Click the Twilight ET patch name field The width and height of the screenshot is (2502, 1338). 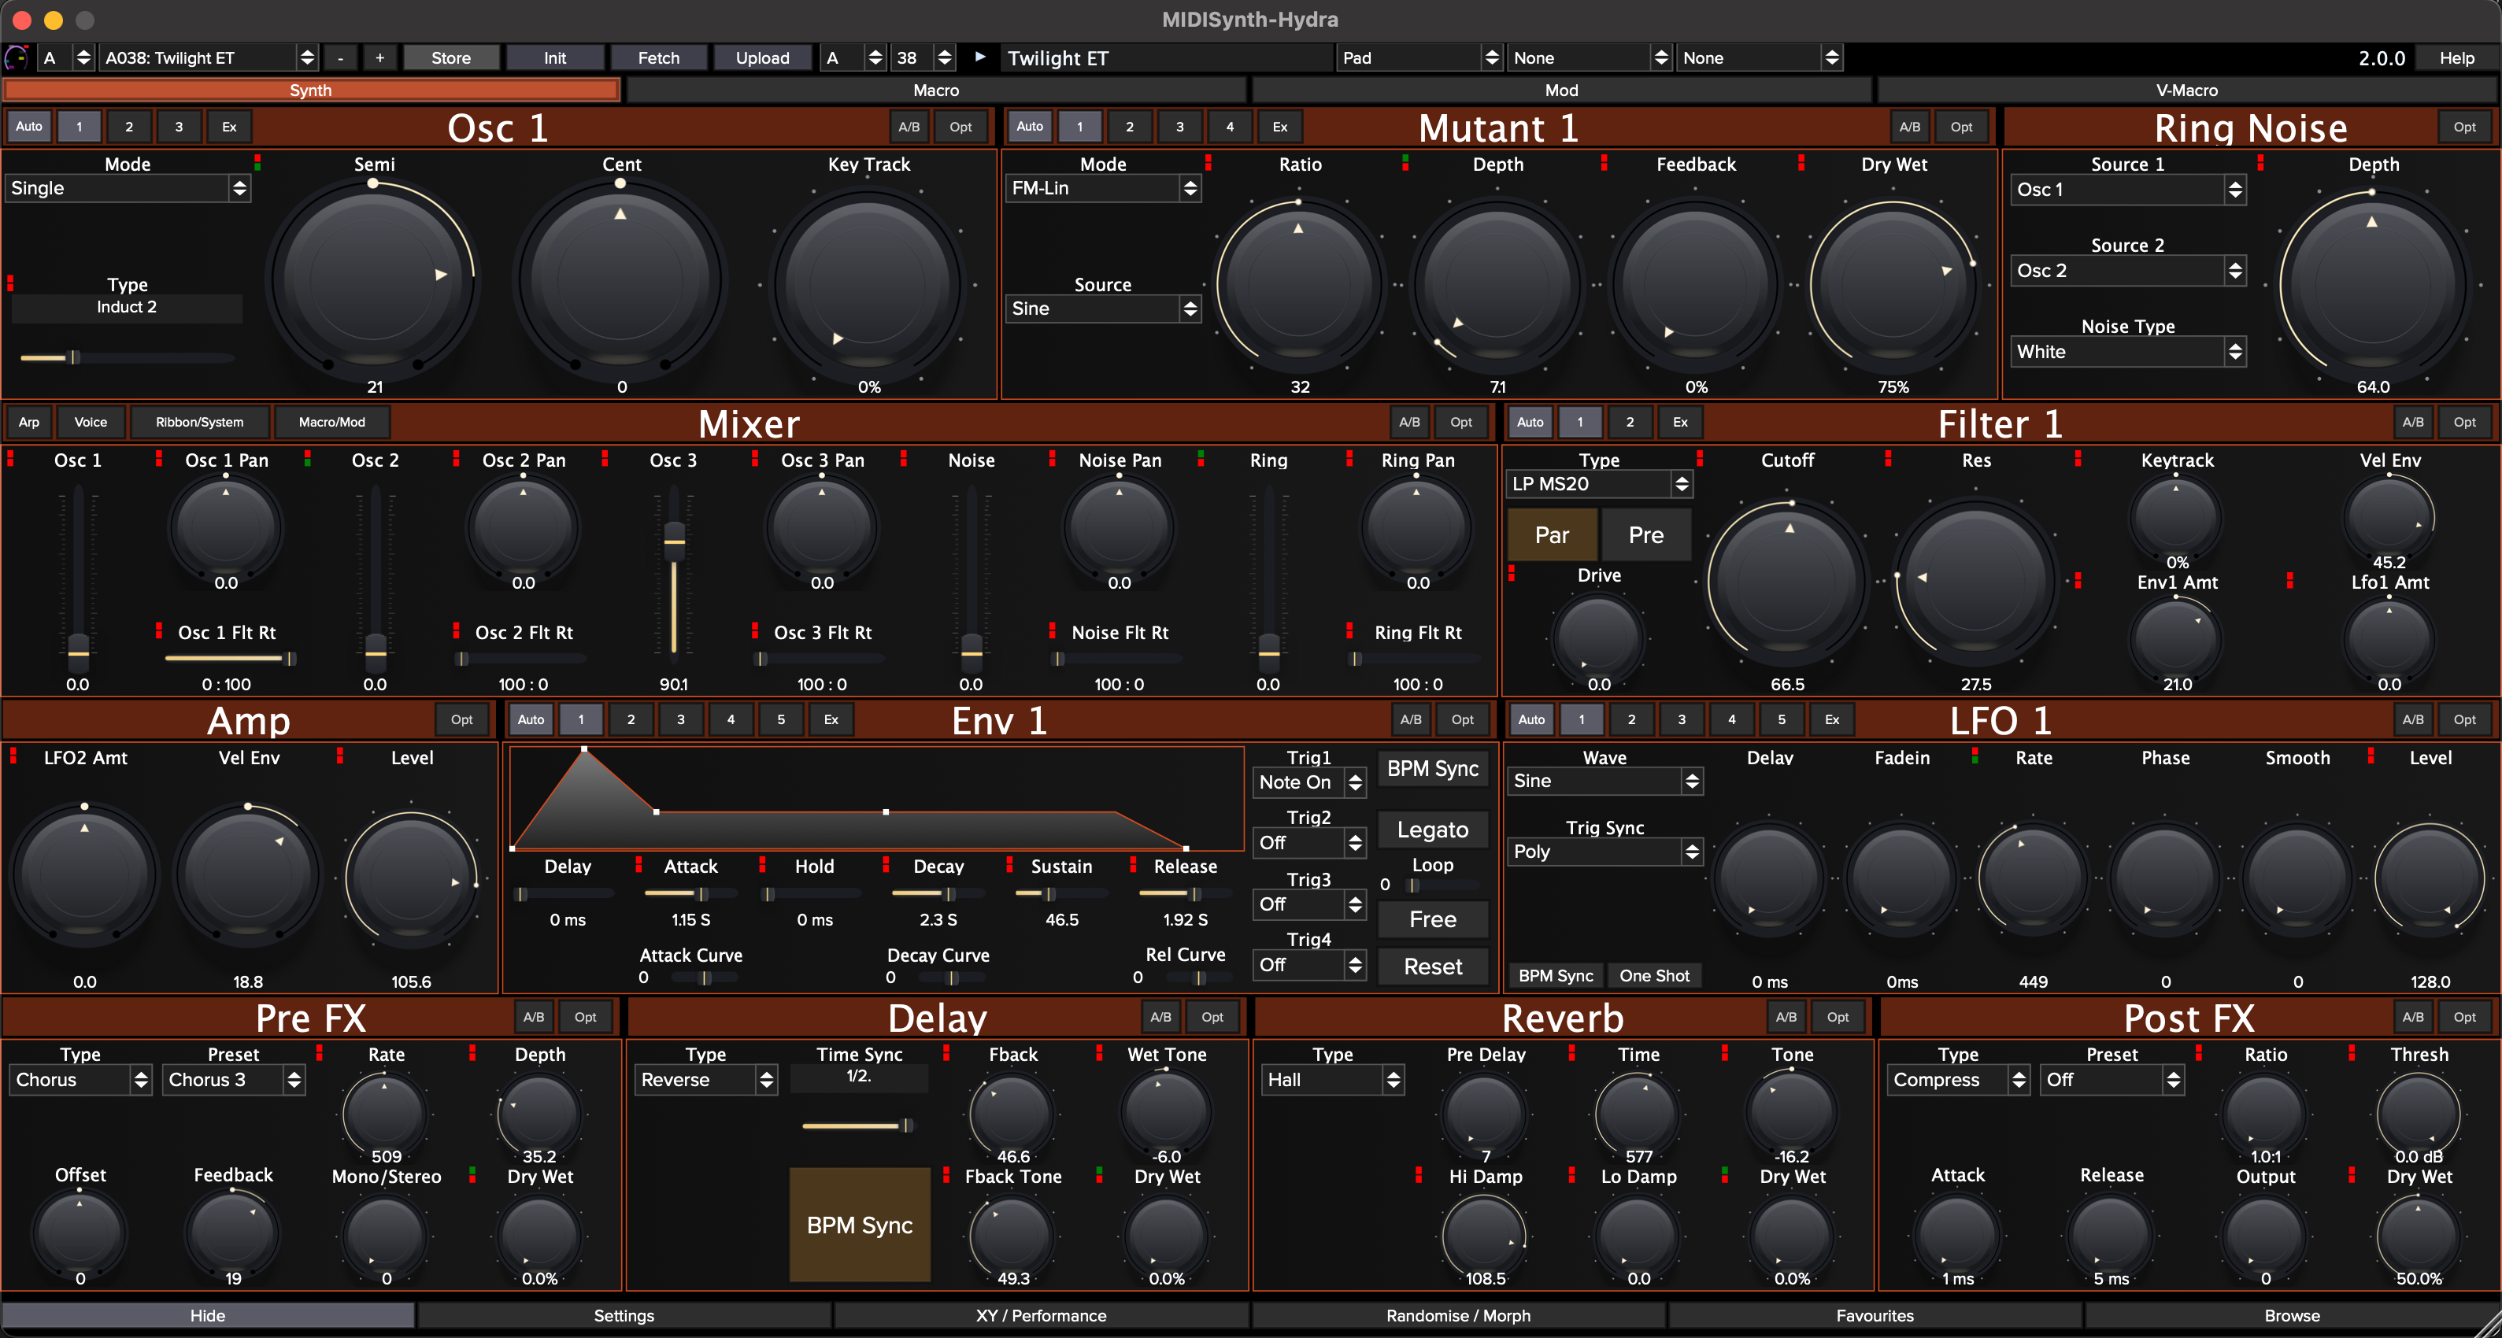click(x=1164, y=58)
